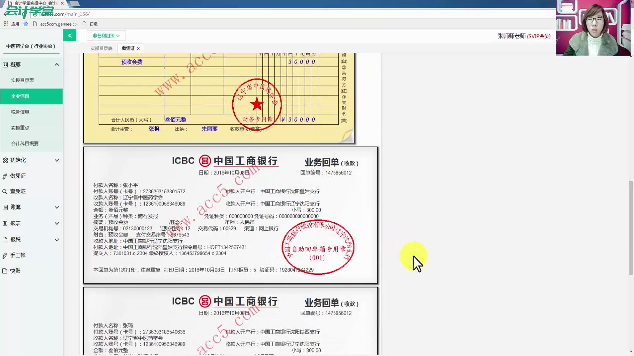Expand the 报税 section chevron

point(57,240)
